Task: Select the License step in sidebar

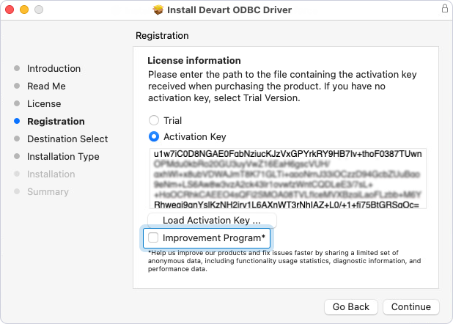Action: click(44, 104)
